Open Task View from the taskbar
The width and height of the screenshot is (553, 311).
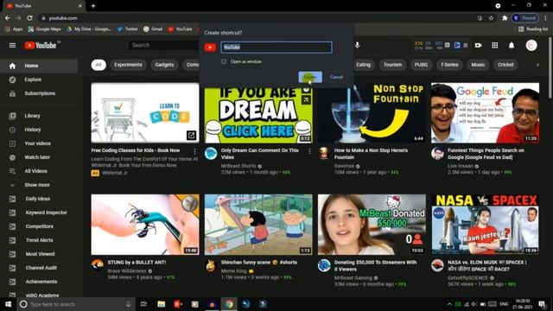143,304
